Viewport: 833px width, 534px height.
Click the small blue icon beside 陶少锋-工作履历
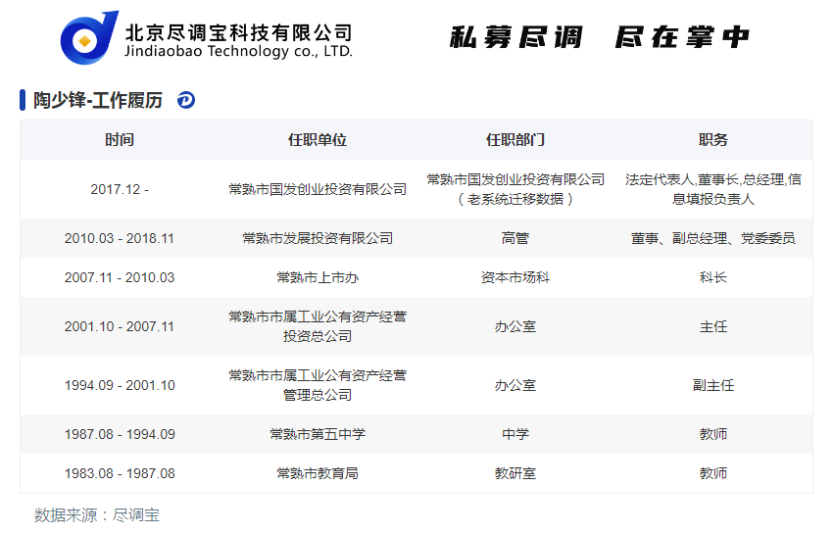[186, 100]
